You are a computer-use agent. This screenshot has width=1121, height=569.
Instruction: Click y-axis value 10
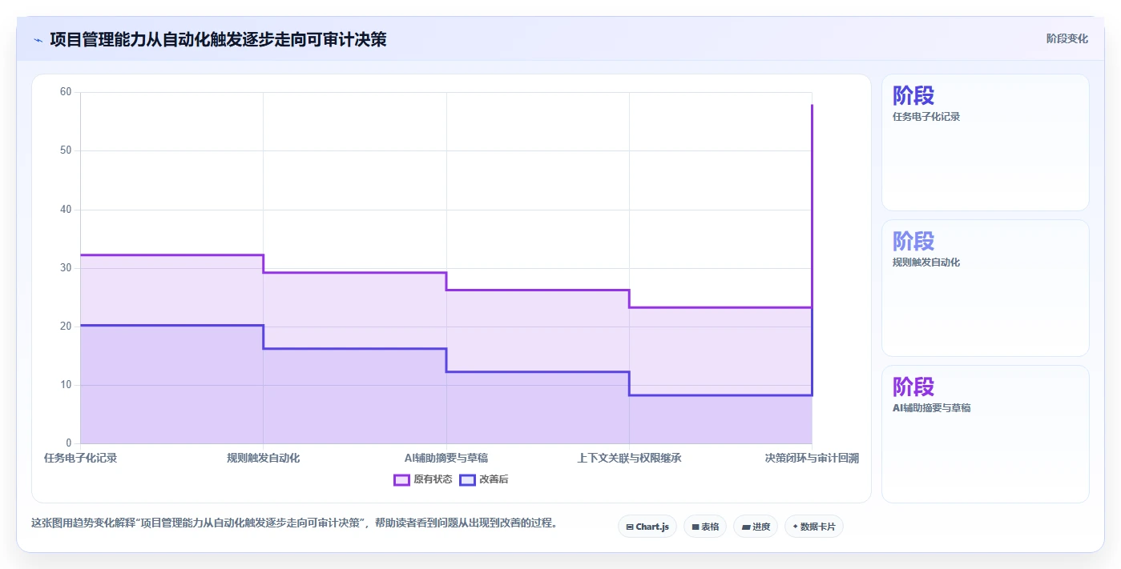[66, 385]
